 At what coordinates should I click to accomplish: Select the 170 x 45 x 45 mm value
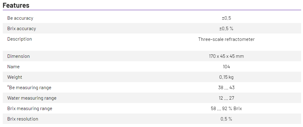coord(226,56)
